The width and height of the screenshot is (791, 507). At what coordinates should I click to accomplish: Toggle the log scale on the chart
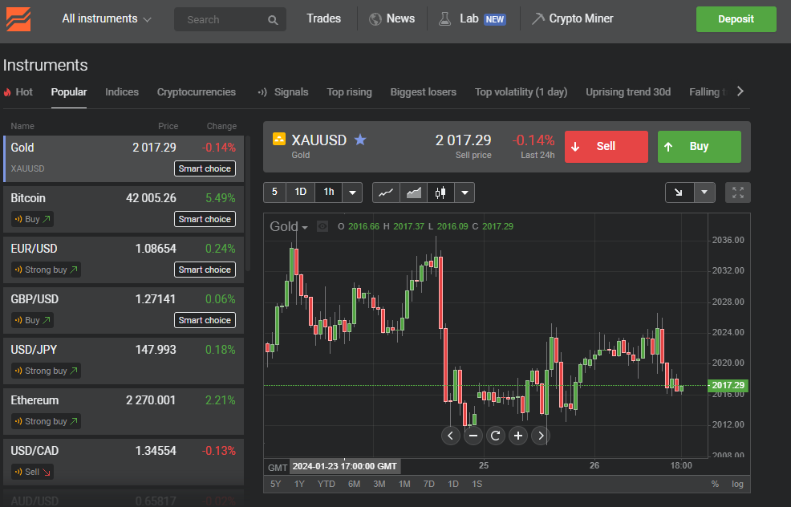point(737,484)
